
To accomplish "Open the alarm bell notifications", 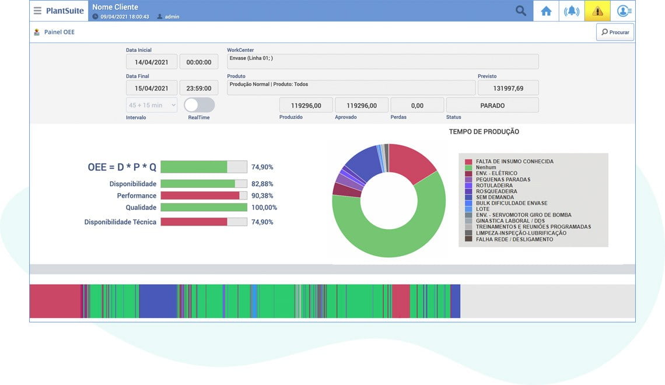I will (571, 10).
